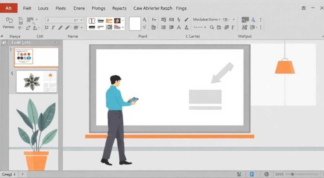Click the gray placeholder rectangle on the slide
The height and width of the screenshot is (178, 324).
pos(205,97)
